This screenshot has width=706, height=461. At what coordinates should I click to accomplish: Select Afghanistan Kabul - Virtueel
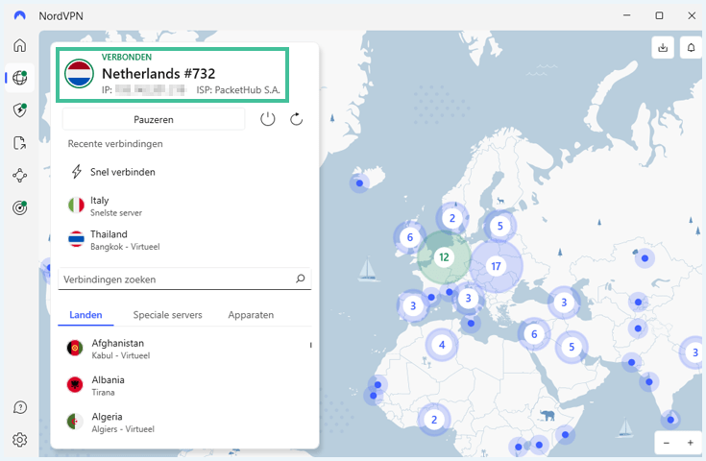(184, 349)
